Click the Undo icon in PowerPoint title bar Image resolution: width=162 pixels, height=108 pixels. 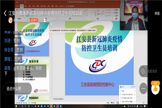point(20,2)
